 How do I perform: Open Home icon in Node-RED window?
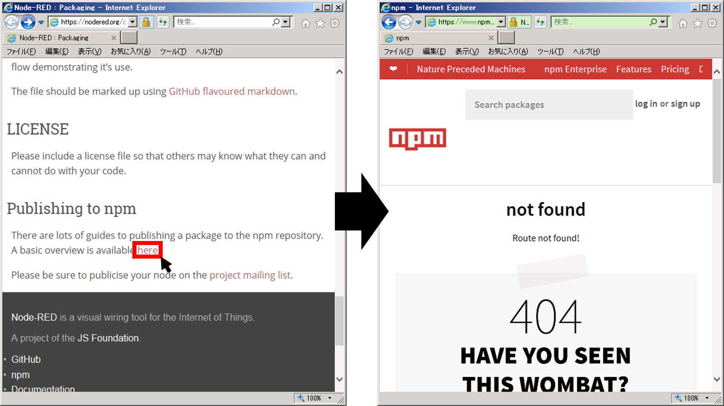306,24
